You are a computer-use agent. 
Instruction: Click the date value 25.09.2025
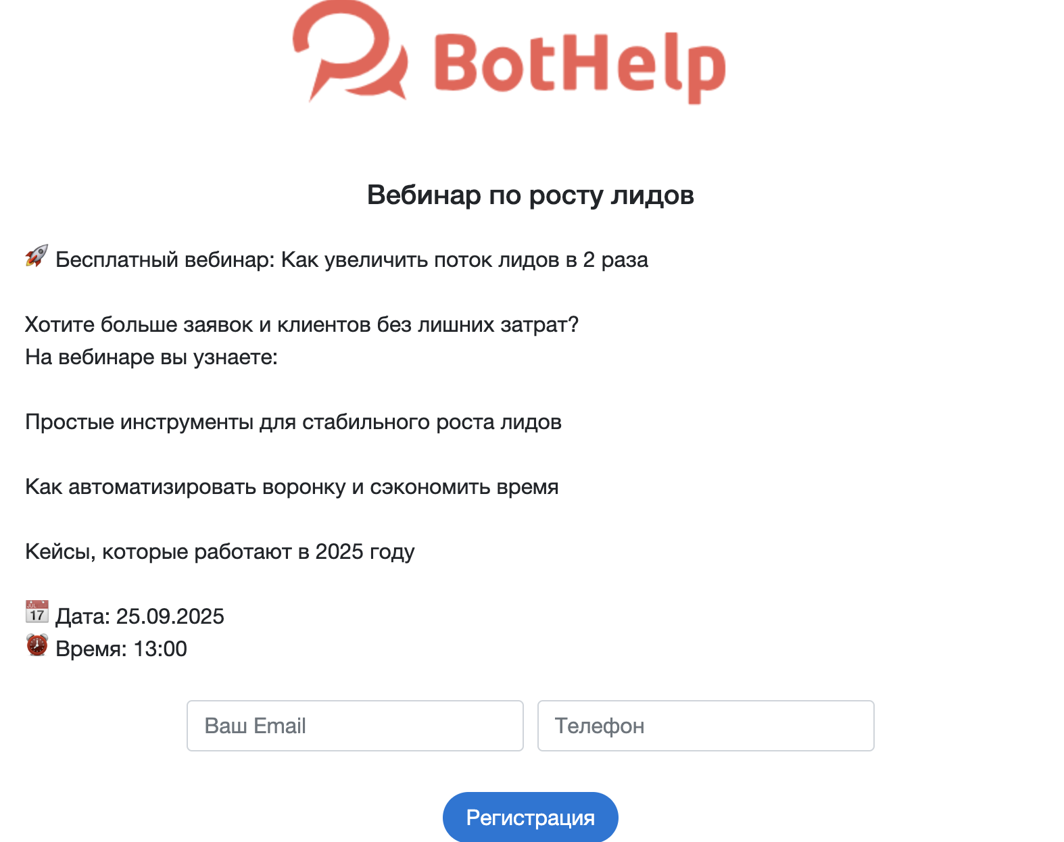[x=170, y=617]
